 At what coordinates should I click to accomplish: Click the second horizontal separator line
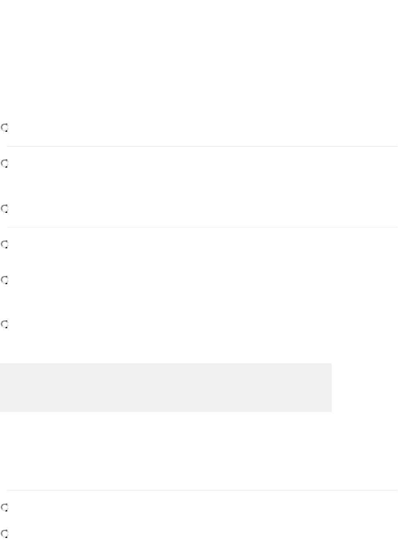tap(202, 227)
